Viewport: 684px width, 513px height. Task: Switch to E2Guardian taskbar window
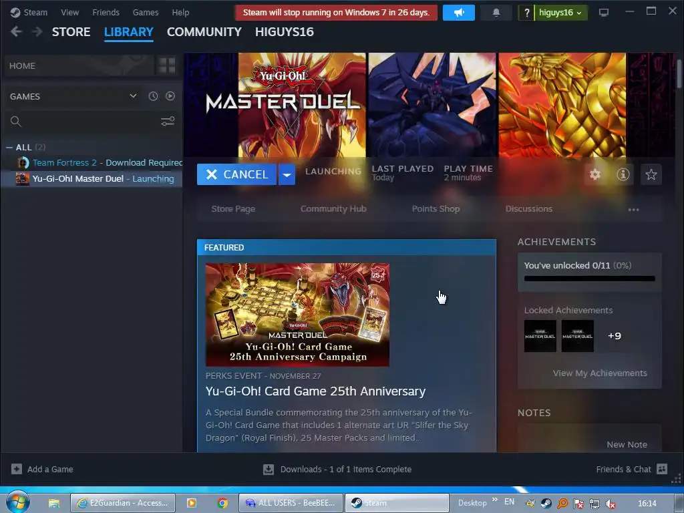click(123, 503)
